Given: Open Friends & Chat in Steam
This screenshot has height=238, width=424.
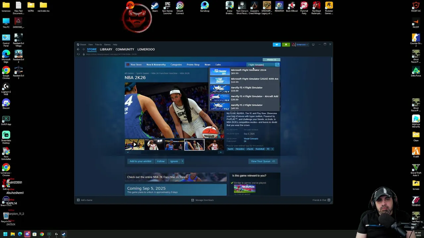Looking at the screenshot, I should 321,200.
